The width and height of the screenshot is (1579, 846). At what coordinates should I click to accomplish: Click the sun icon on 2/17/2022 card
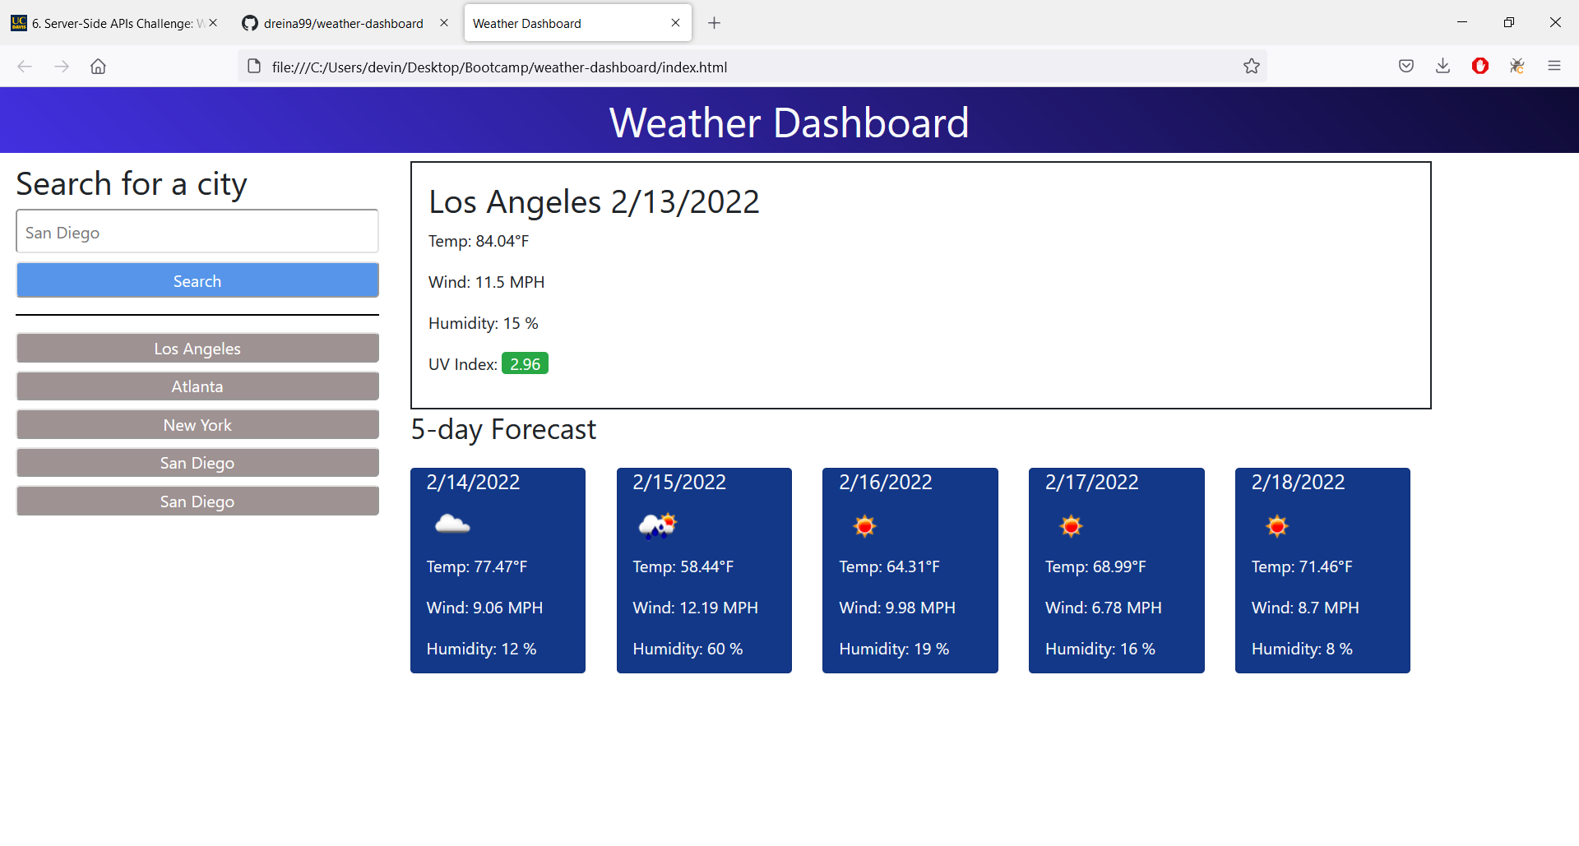point(1071,525)
